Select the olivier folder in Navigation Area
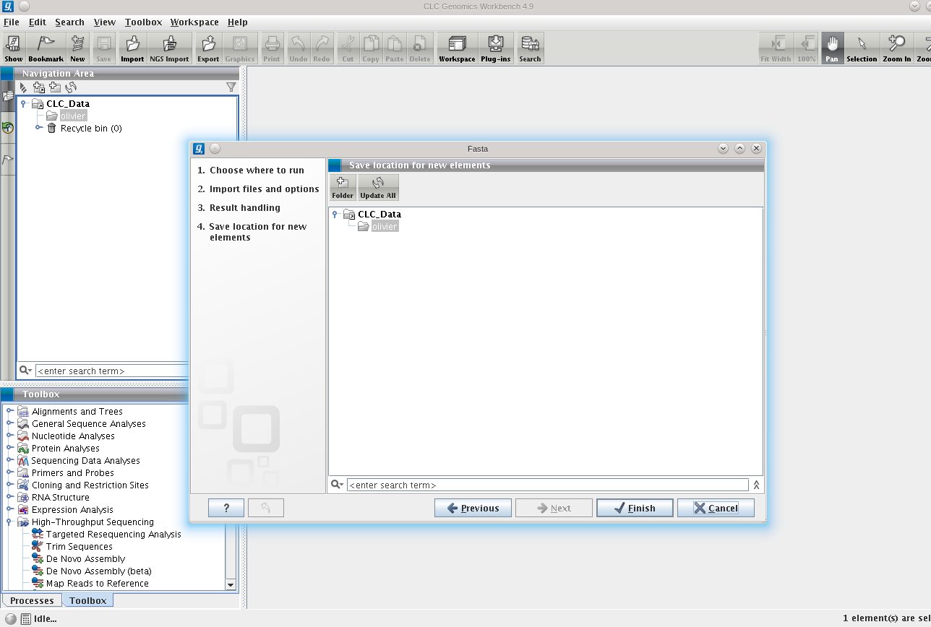Image resolution: width=931 pixels, height=627 pixels. tap(73, 116)
